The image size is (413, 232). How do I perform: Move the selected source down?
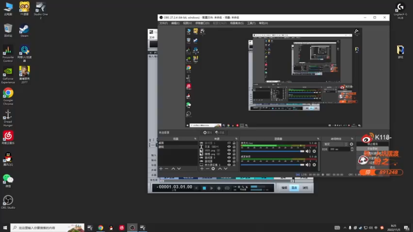(226, 169)
